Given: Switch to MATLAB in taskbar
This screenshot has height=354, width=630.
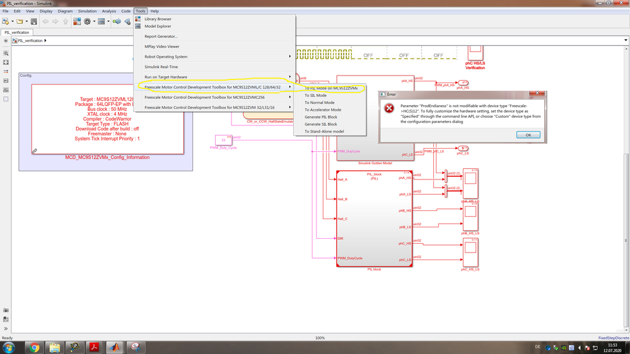Looking at the screenshot, I should pos(115,347).
